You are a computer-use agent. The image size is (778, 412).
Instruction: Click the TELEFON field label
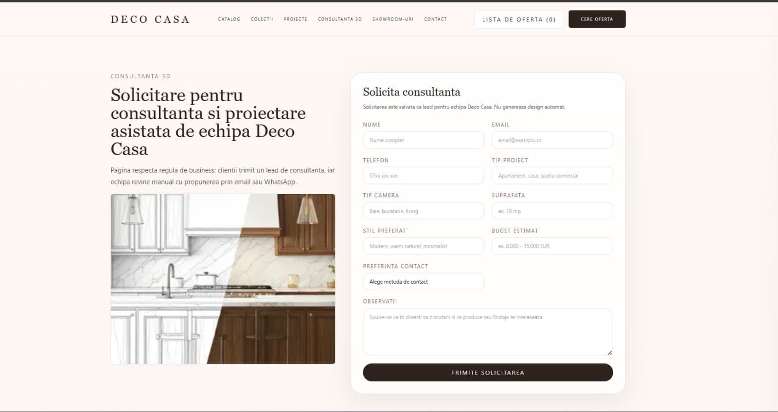click(x=376, y=161)
